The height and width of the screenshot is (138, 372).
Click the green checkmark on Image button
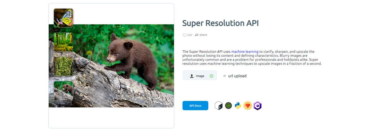coord(211,76)
